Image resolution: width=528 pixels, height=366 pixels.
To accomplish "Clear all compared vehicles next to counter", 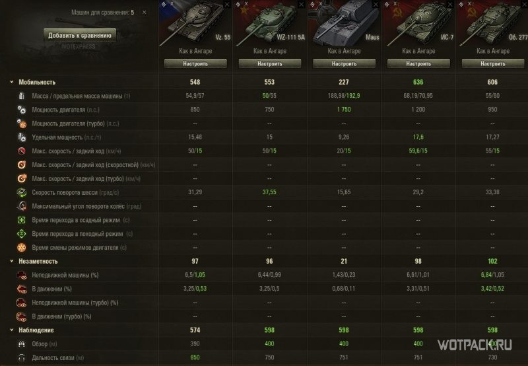I will point(144,12).
